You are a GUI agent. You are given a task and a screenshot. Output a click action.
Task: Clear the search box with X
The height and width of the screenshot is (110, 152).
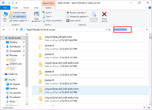pos(147,30)
